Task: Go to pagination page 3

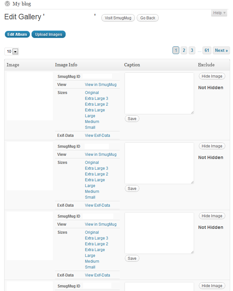Action: tap(192, 50)
